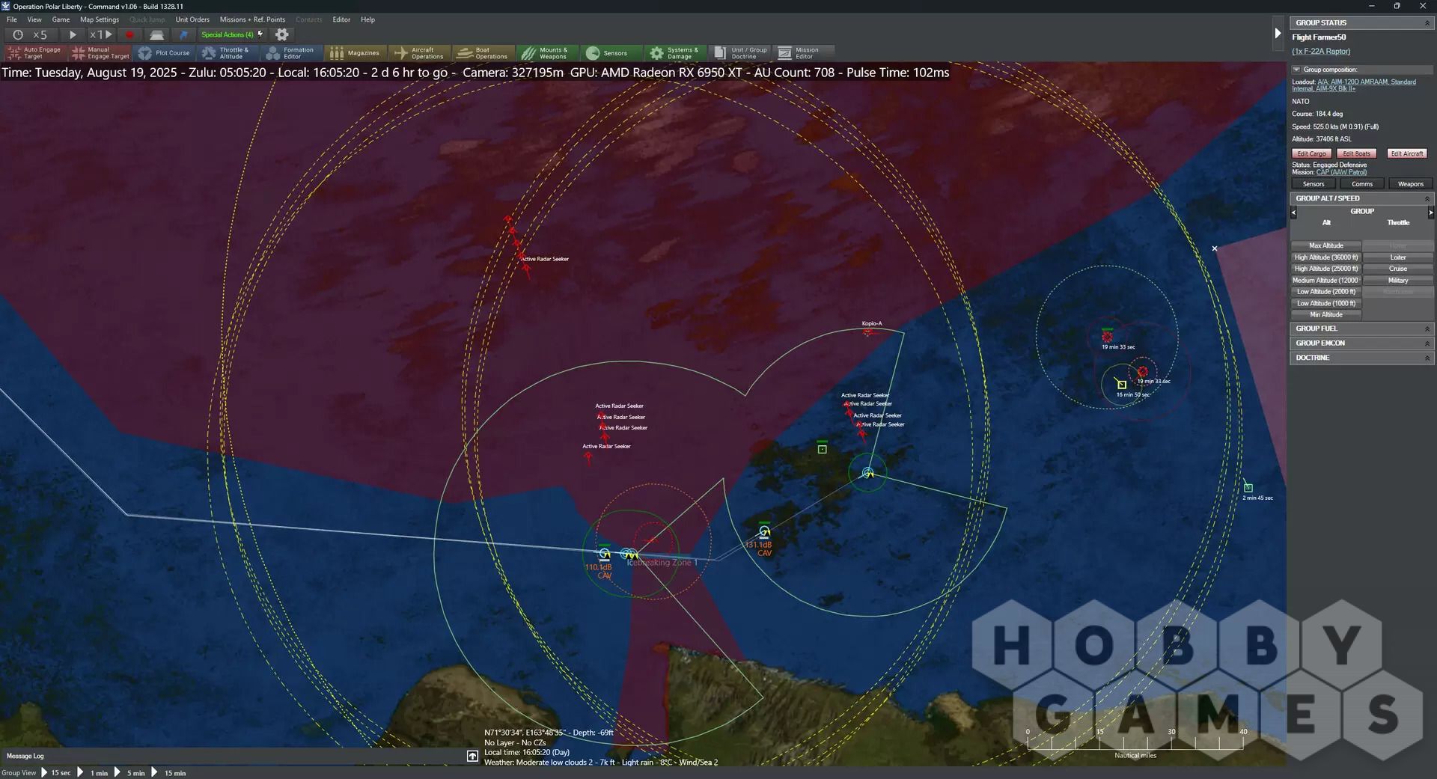1437x779 pixels.
Task: Click the Edit Boats button
Action: point(1356,153)
